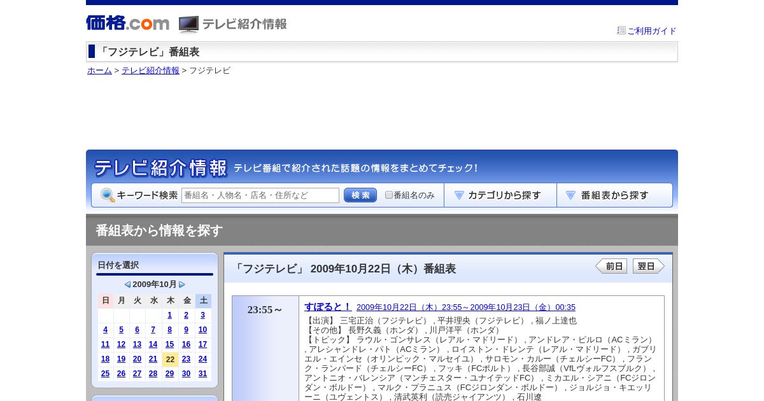764x401 pixels.
Task: Select October 23 in the calendar
Action: [x=187, y=359]
